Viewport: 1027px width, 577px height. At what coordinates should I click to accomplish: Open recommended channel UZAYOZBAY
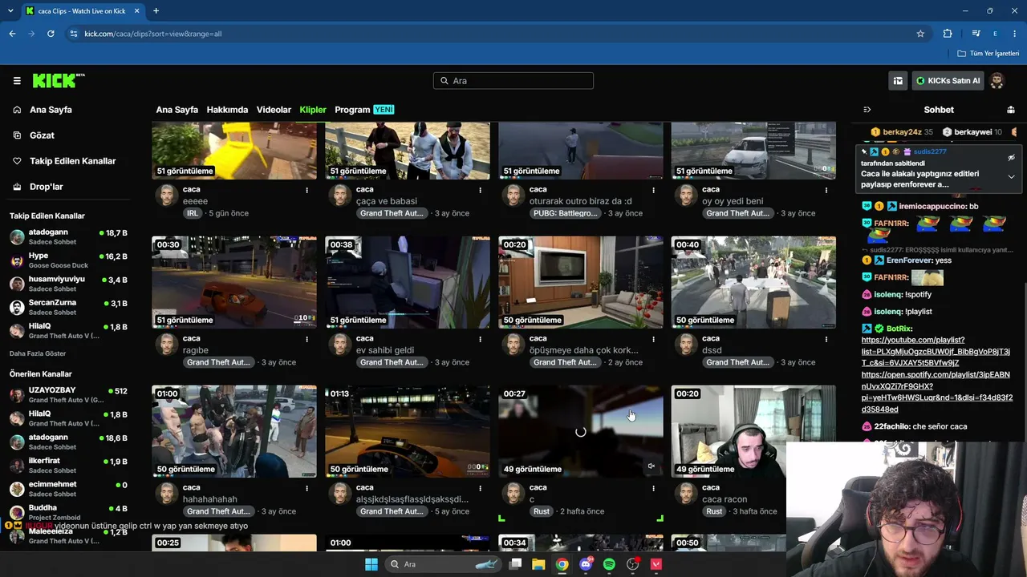tap(68, 395)
